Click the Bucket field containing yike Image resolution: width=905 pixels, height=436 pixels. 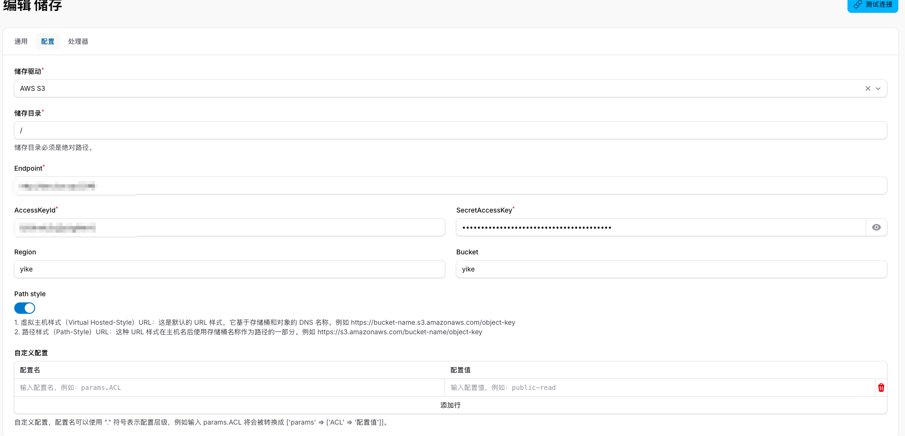671,269
